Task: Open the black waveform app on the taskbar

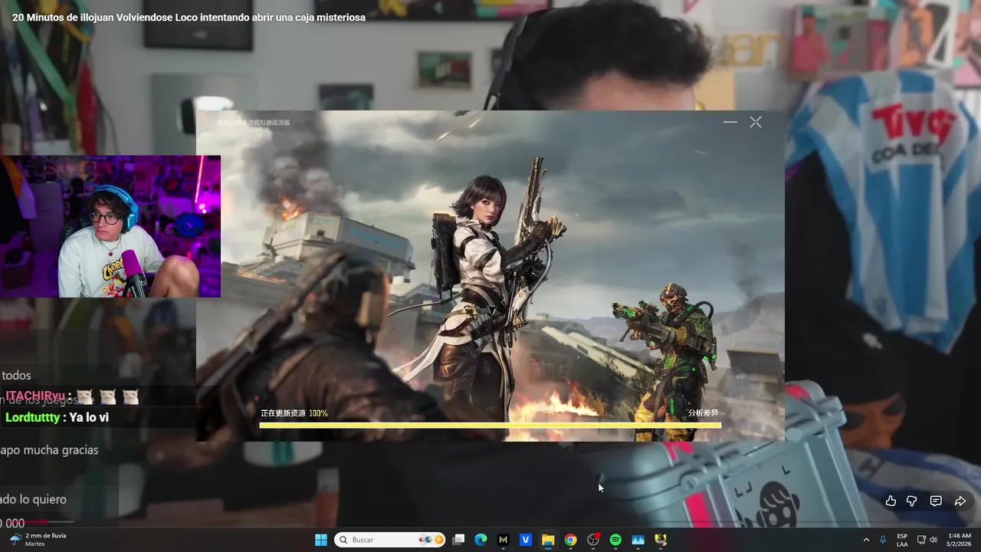Action: coord(503,540)
